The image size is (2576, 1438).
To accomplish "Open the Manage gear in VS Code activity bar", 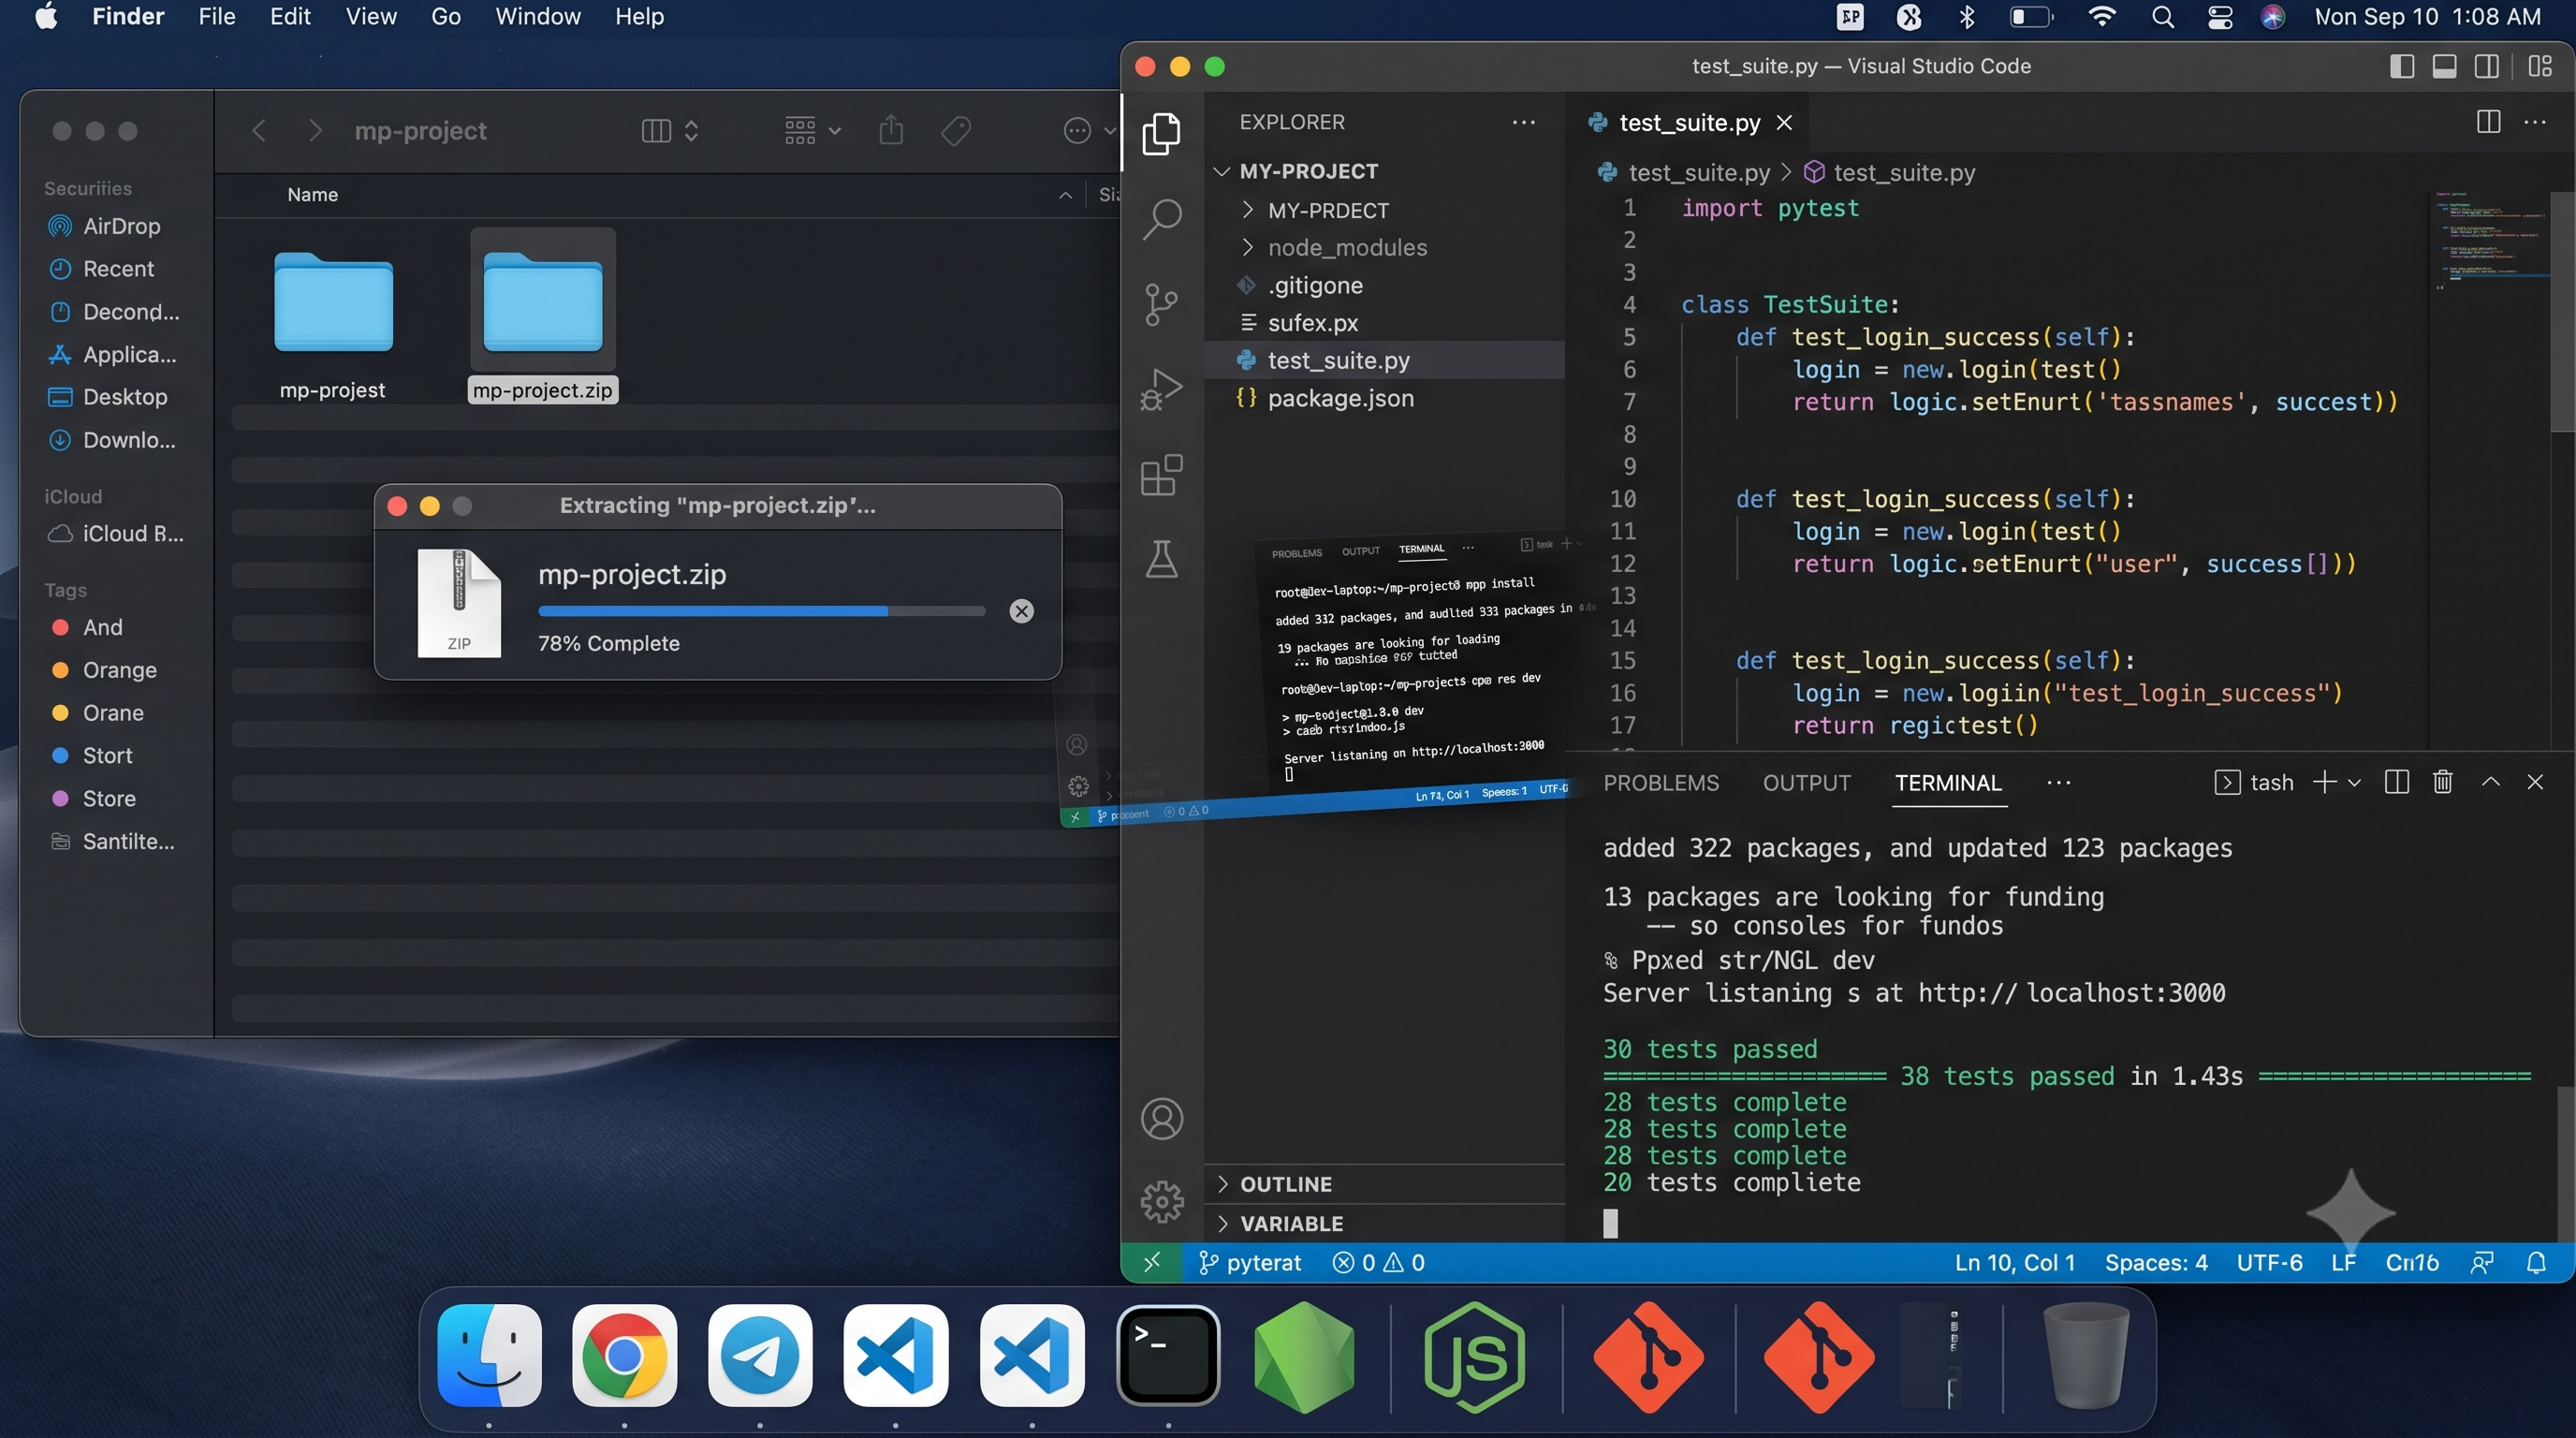I will click(1161, 1201).
